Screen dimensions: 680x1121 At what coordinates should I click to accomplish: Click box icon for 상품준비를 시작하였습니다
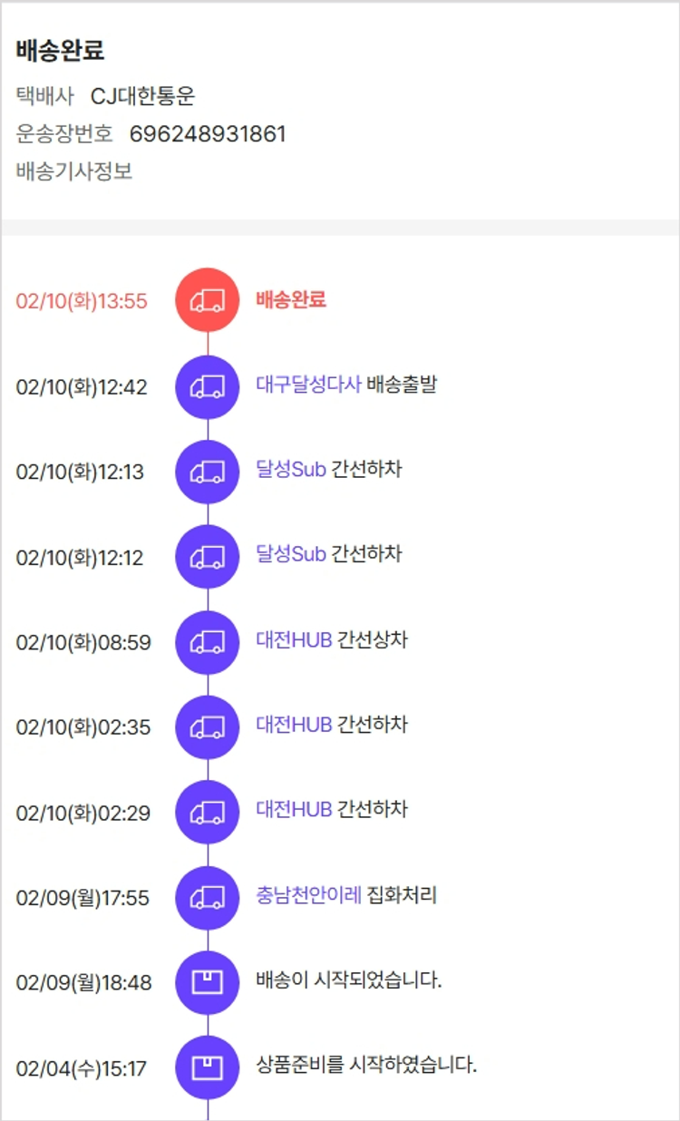pyautogui.click(x=208, y=1067)
